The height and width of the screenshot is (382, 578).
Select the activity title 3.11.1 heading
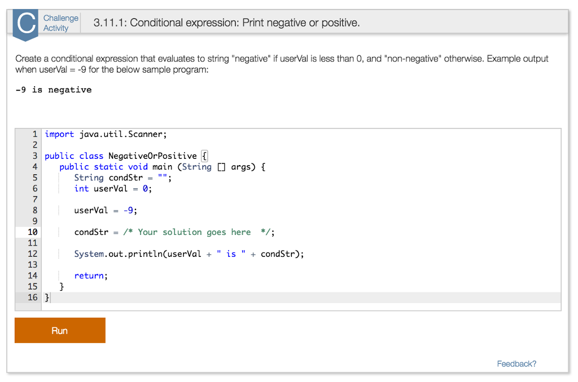pyautogui.click(x=226, y=23)
